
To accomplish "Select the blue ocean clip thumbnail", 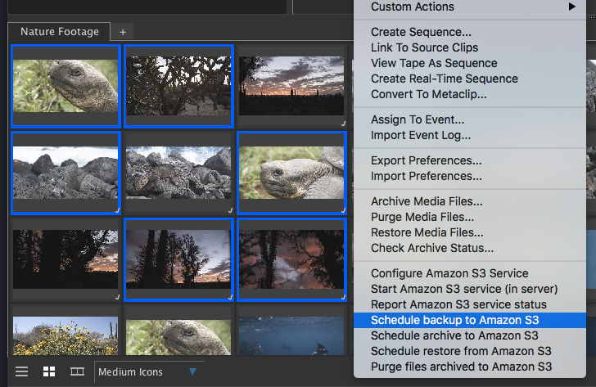I will pos(291,335).
